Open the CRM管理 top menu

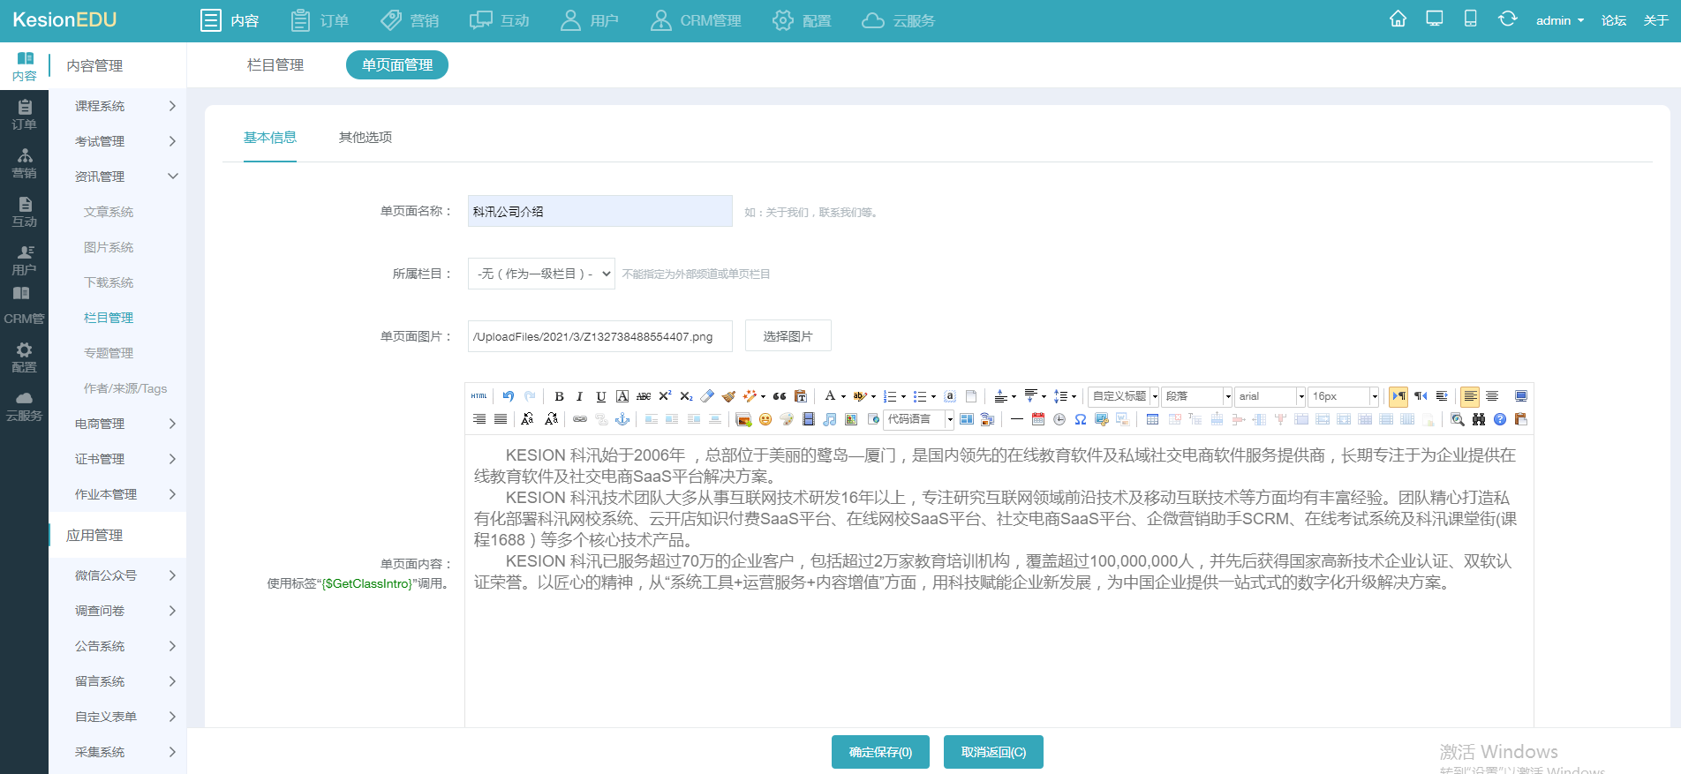point(696,20)
